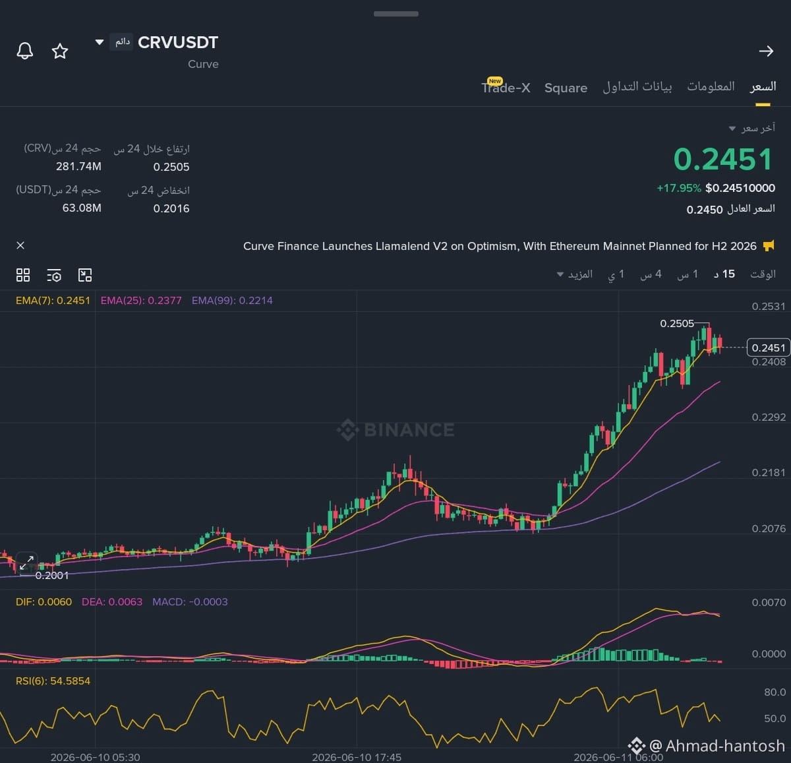Select the 1 س interval
The image size is (791, 763).
pyautogui.click(x=688, y=274)
